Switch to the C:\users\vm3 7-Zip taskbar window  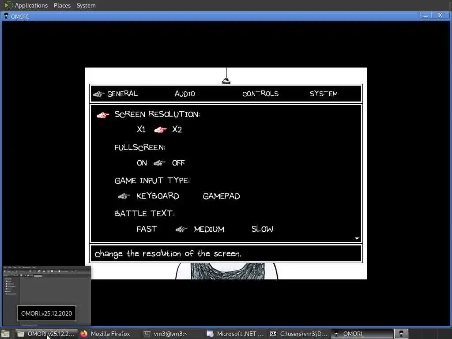click(299, 334)
